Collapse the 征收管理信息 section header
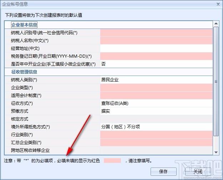223x180 pixels. 24,72
